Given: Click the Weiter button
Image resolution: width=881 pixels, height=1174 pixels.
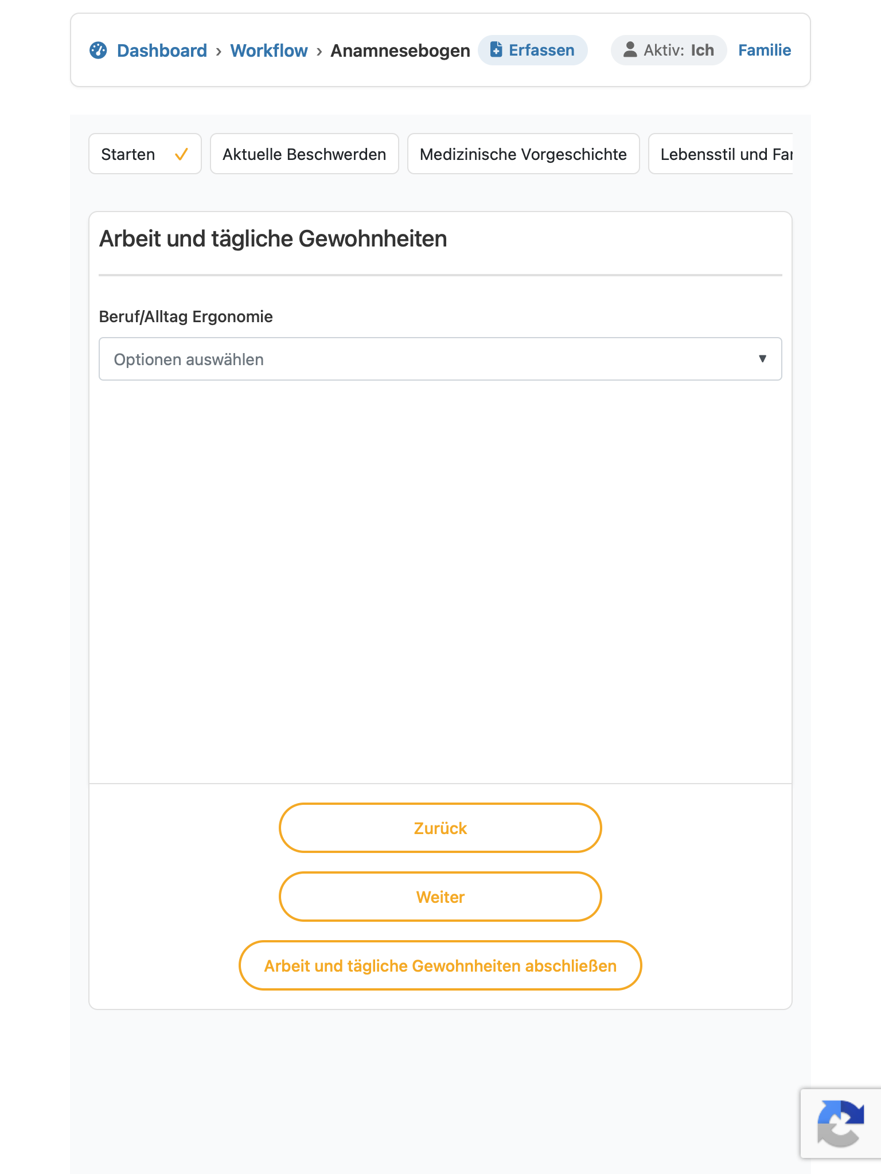Looking at the screenshot, I should pyautogui.click(x=440, y=897).
